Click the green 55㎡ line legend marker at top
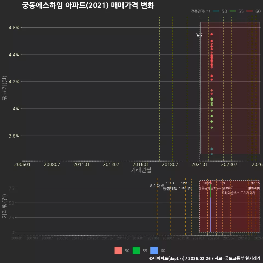Viewport: 263px width, 263px height. (x=233, y=11)
